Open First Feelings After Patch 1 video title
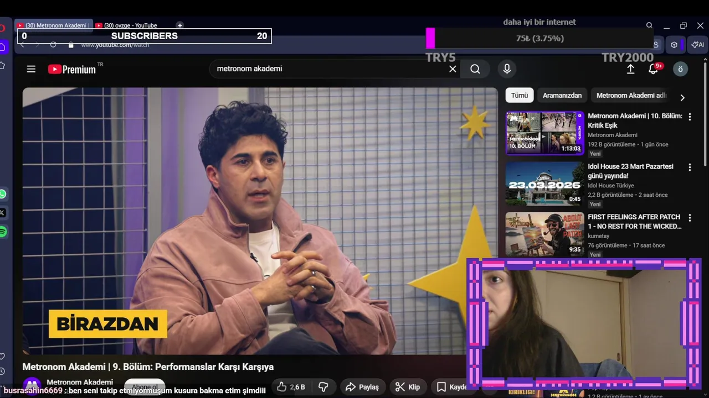The image size is (709, 398). point(635,222)
